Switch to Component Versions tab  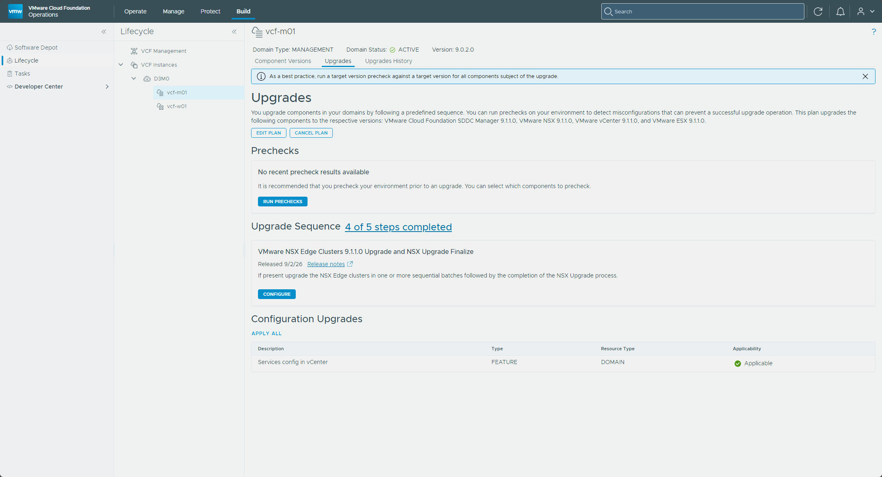[283, 61]
